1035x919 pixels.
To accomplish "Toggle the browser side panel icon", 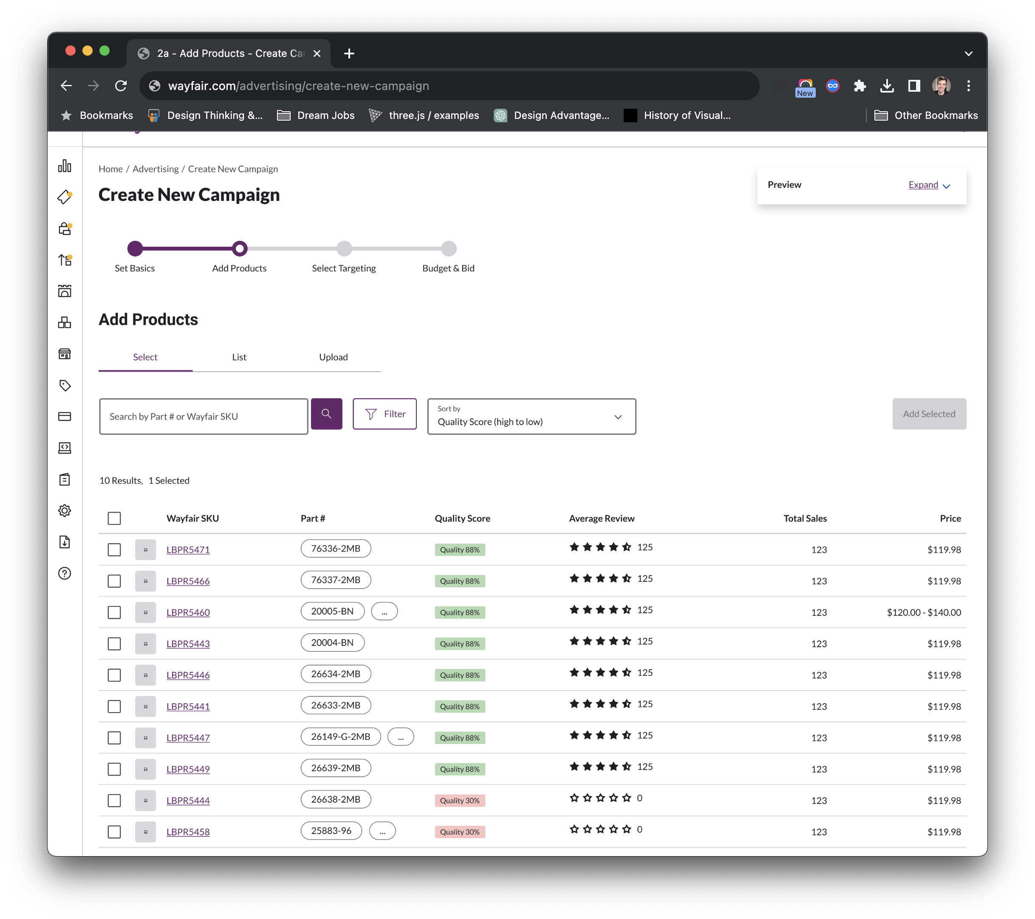I will click(914, 85).
